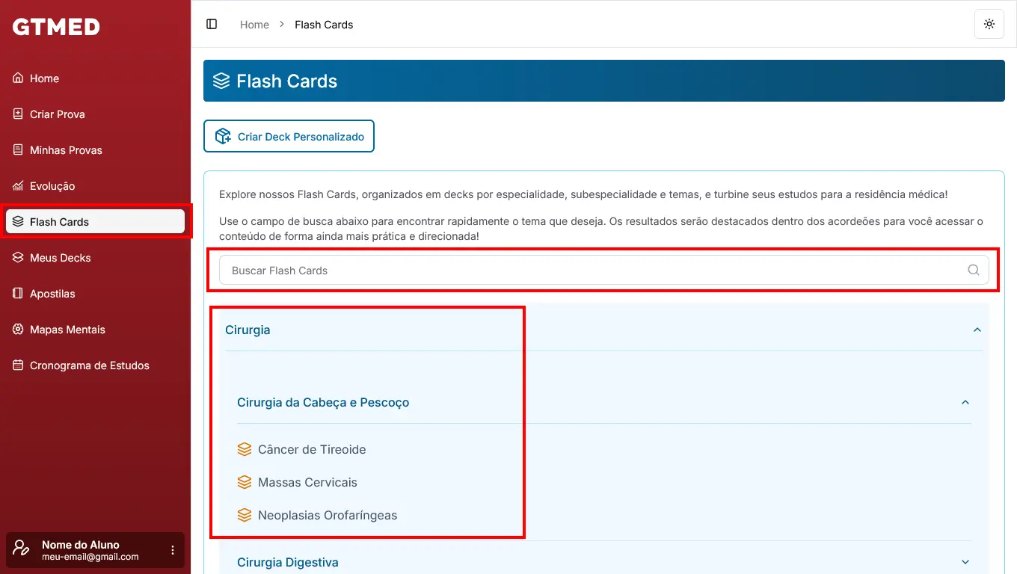Navigate to Cronograma de Estudos

click(x=89, y=365)
